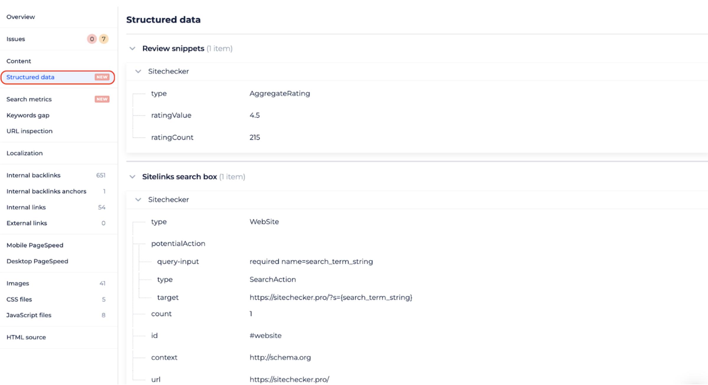Expand the Sitechecker review snippet item
Viewport: 708px width, 385px height.
coord(137,71)
